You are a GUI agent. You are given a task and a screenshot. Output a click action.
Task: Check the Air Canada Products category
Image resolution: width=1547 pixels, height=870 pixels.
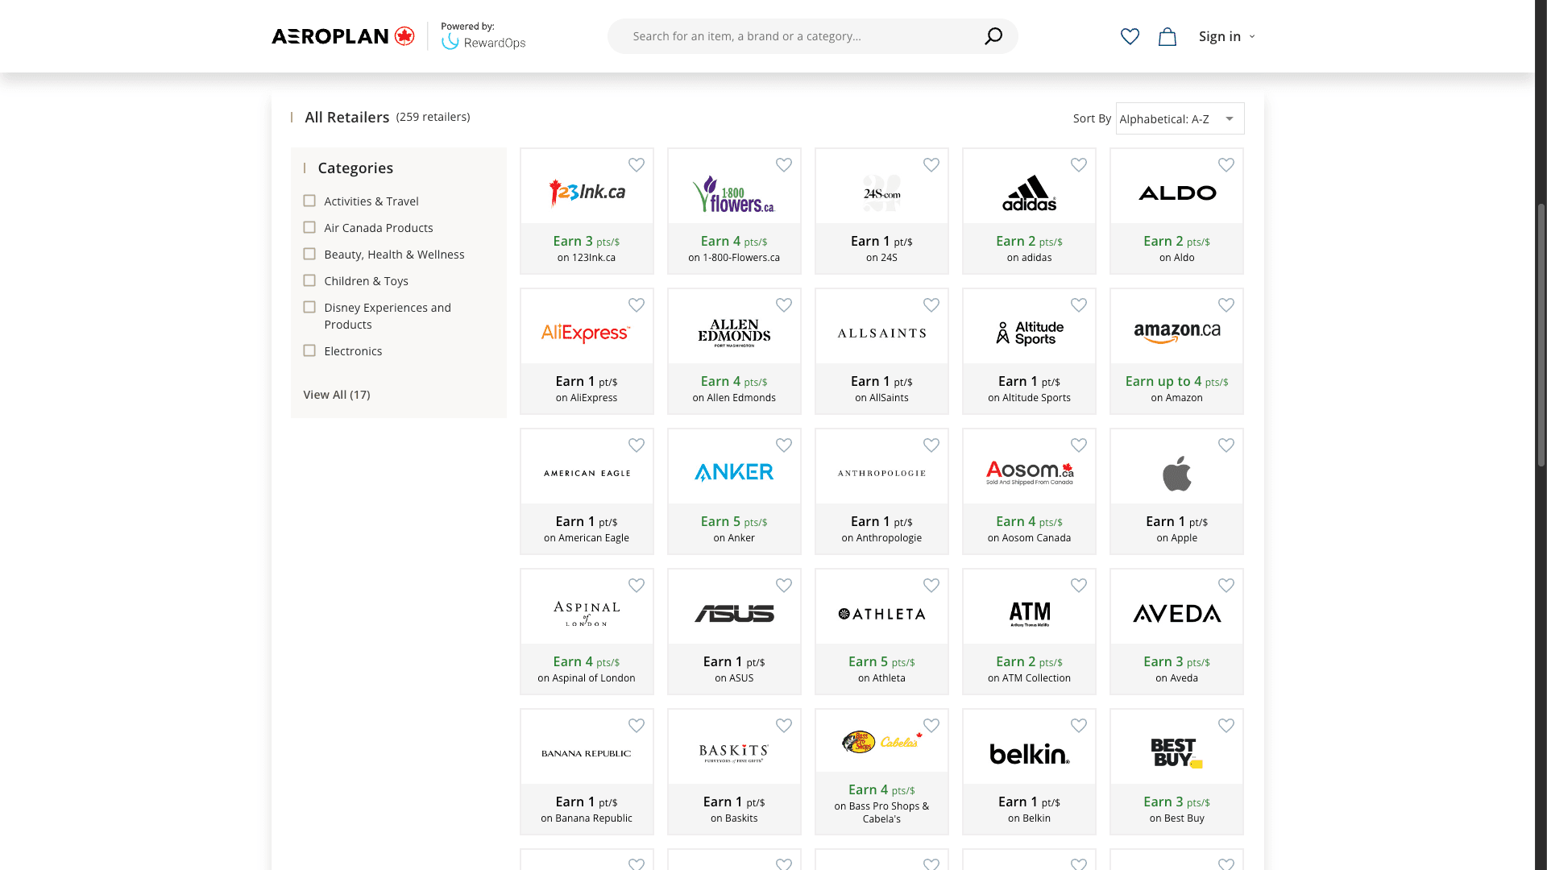pyautogui.click(x=309, y=227)
